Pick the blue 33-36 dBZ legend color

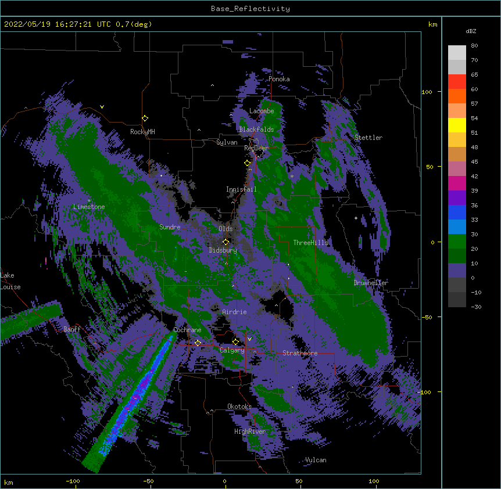tap(457, 212)
